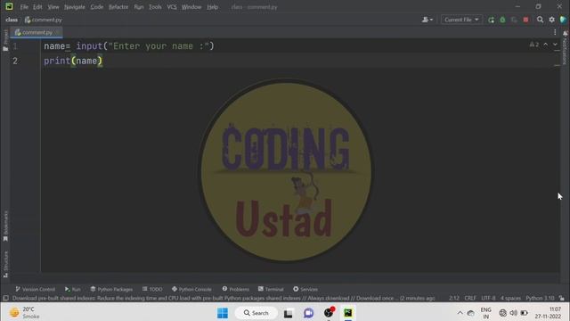570x321 pixels.
Task: Open the Terminal tool window
Action: [x=271, y=289]
